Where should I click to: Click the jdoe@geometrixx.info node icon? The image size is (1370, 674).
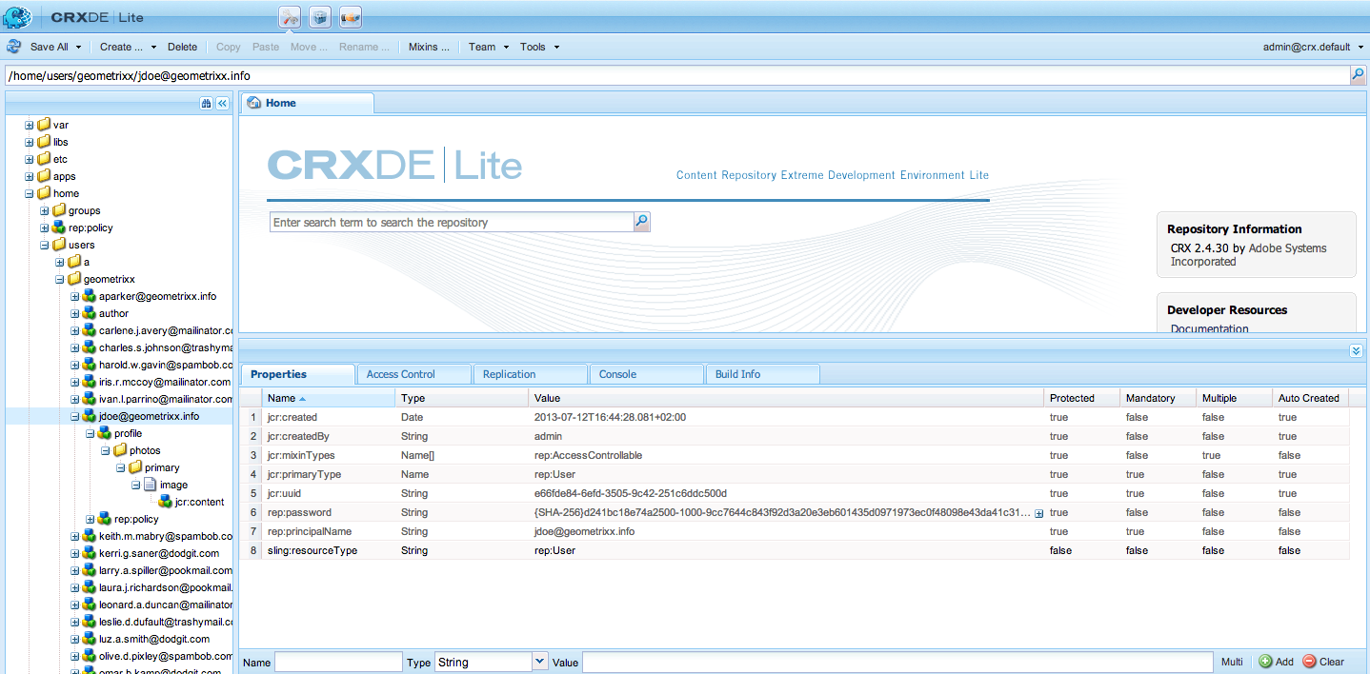[x=90, y=416]
